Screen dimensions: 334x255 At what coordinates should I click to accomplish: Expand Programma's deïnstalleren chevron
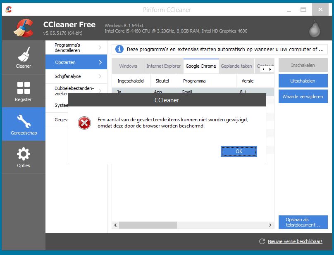(100, 47)
